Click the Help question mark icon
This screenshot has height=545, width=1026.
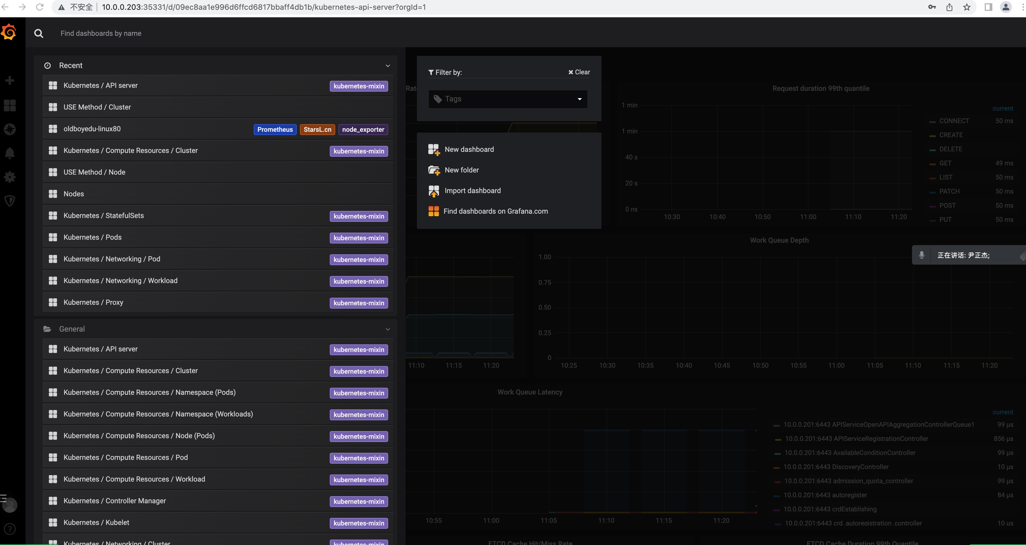click(x=9, y=529)
